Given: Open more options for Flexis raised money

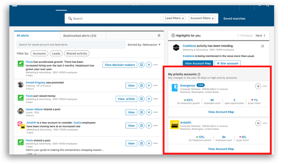Looking at the screenshot, I should [x=156, y=99].
